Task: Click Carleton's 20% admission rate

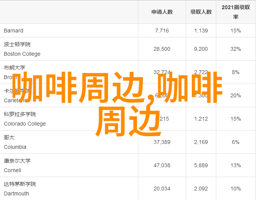Action: 236,95
